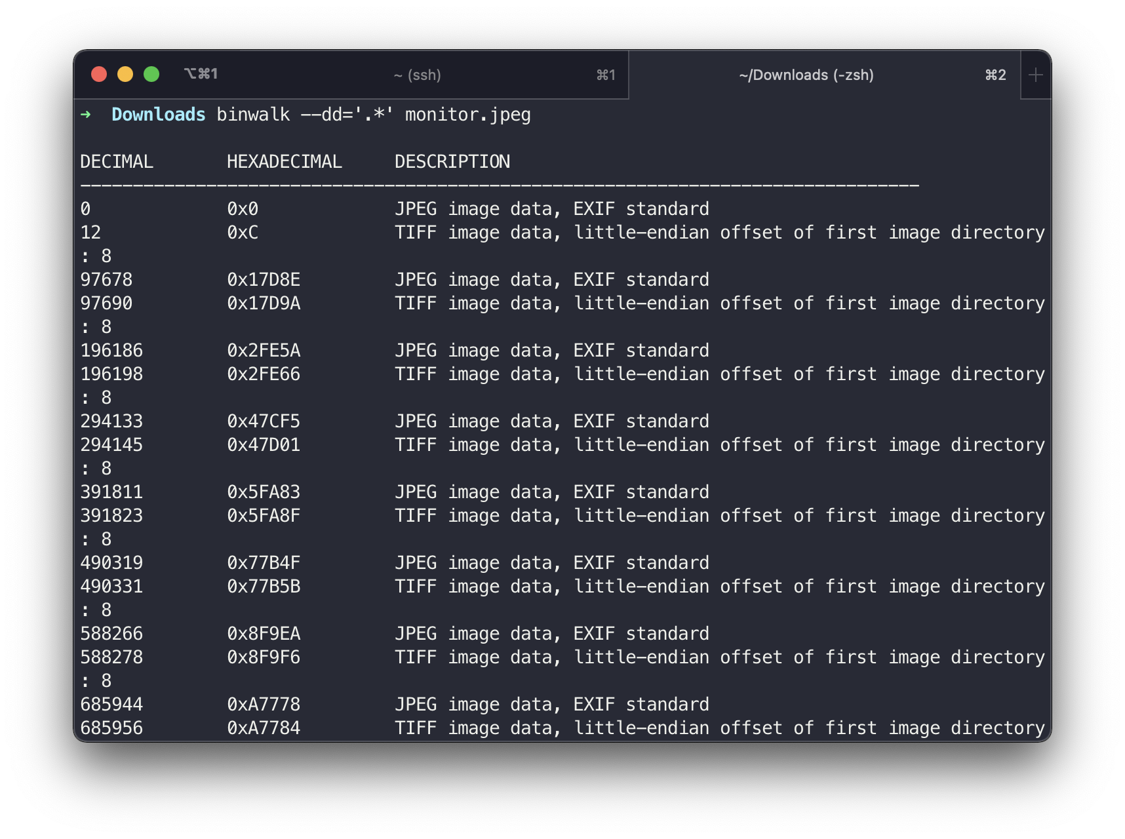Click the hex value 0x5FA8F
The height and width of the screenshot is (839, 1125).
click(264, 516)
